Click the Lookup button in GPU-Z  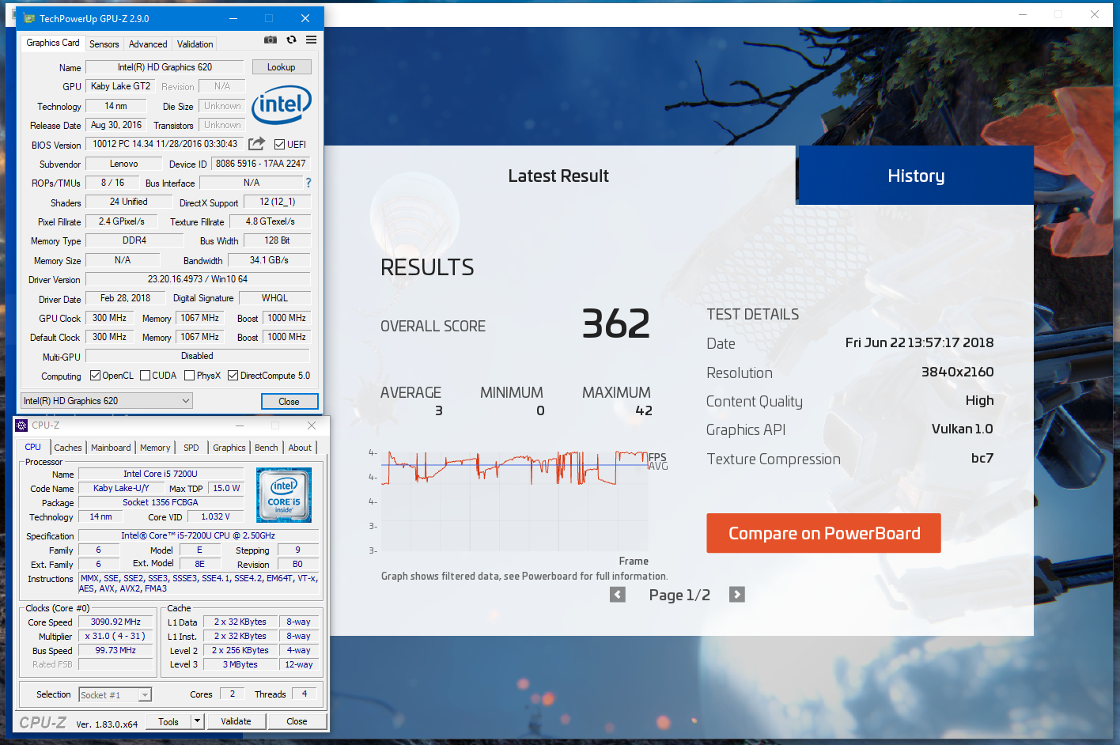tap(281, 67)
